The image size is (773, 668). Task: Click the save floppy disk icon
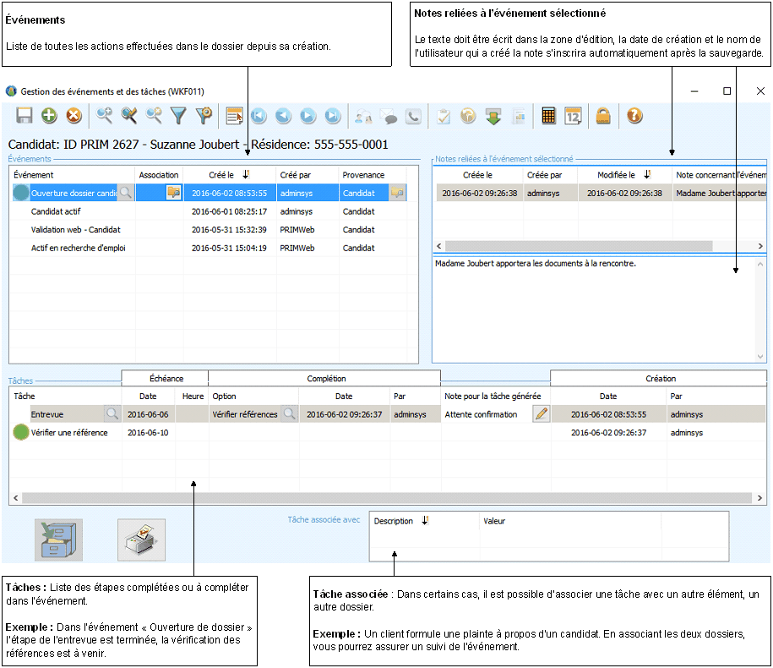click(24, 117)
